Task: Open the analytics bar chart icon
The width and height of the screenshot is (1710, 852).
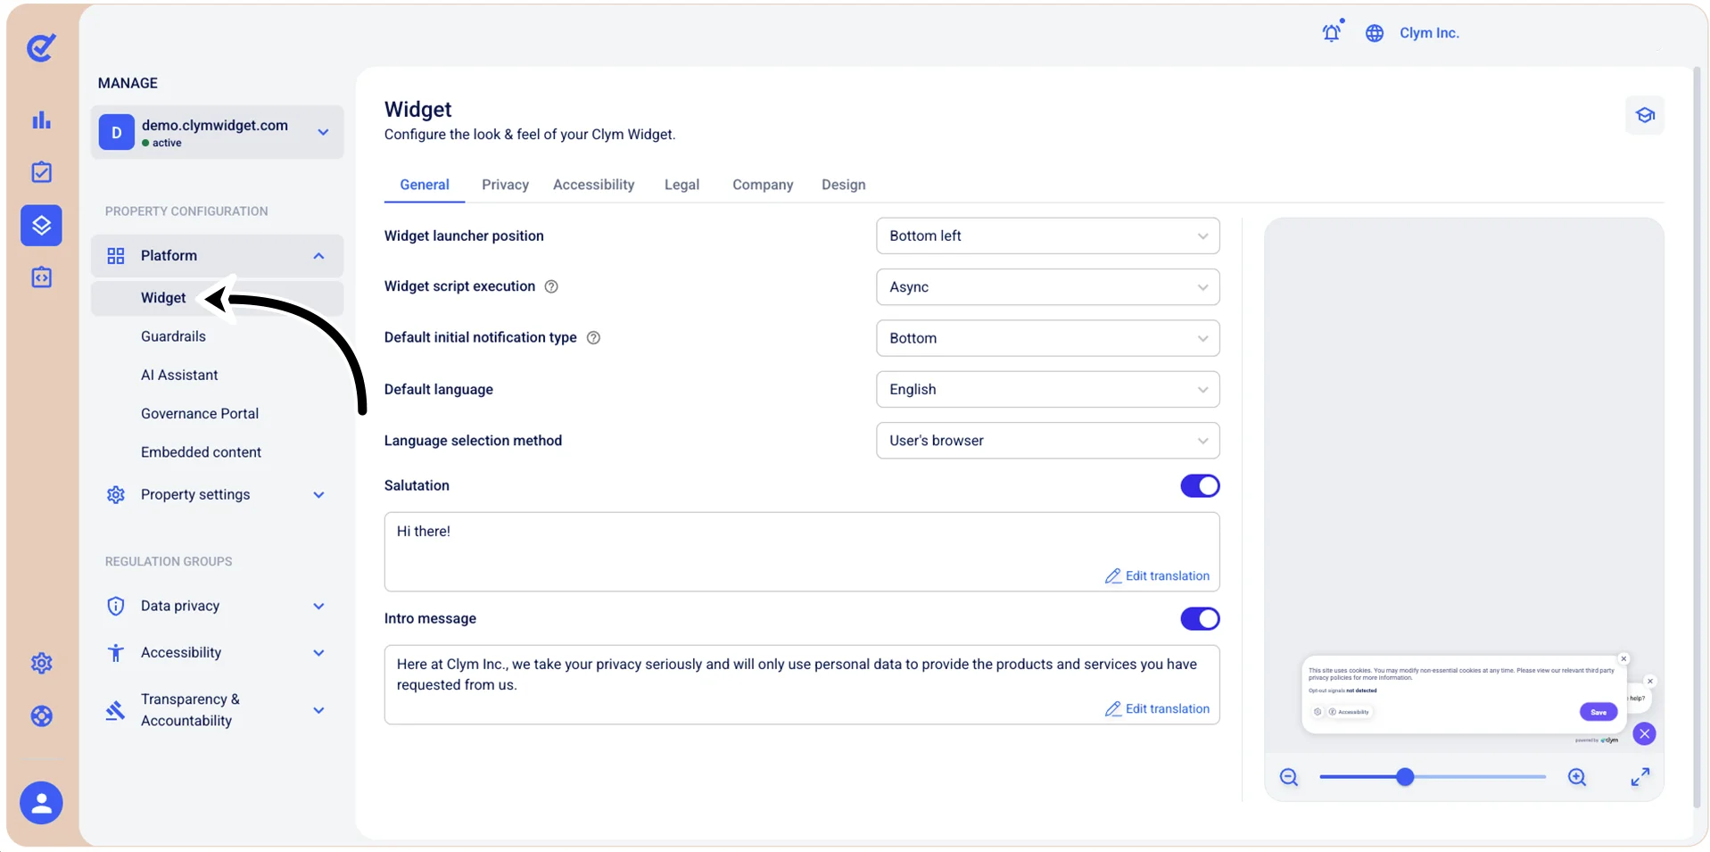Action: tap(41, 120)
